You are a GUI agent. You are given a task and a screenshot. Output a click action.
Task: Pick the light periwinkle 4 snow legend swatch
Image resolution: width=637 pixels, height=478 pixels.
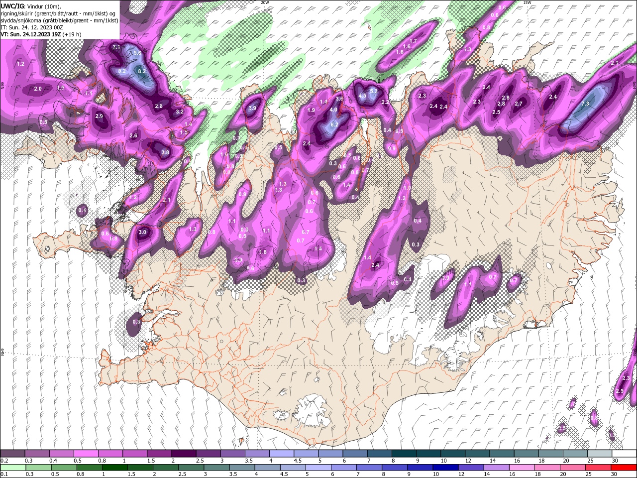coord(282,454)
